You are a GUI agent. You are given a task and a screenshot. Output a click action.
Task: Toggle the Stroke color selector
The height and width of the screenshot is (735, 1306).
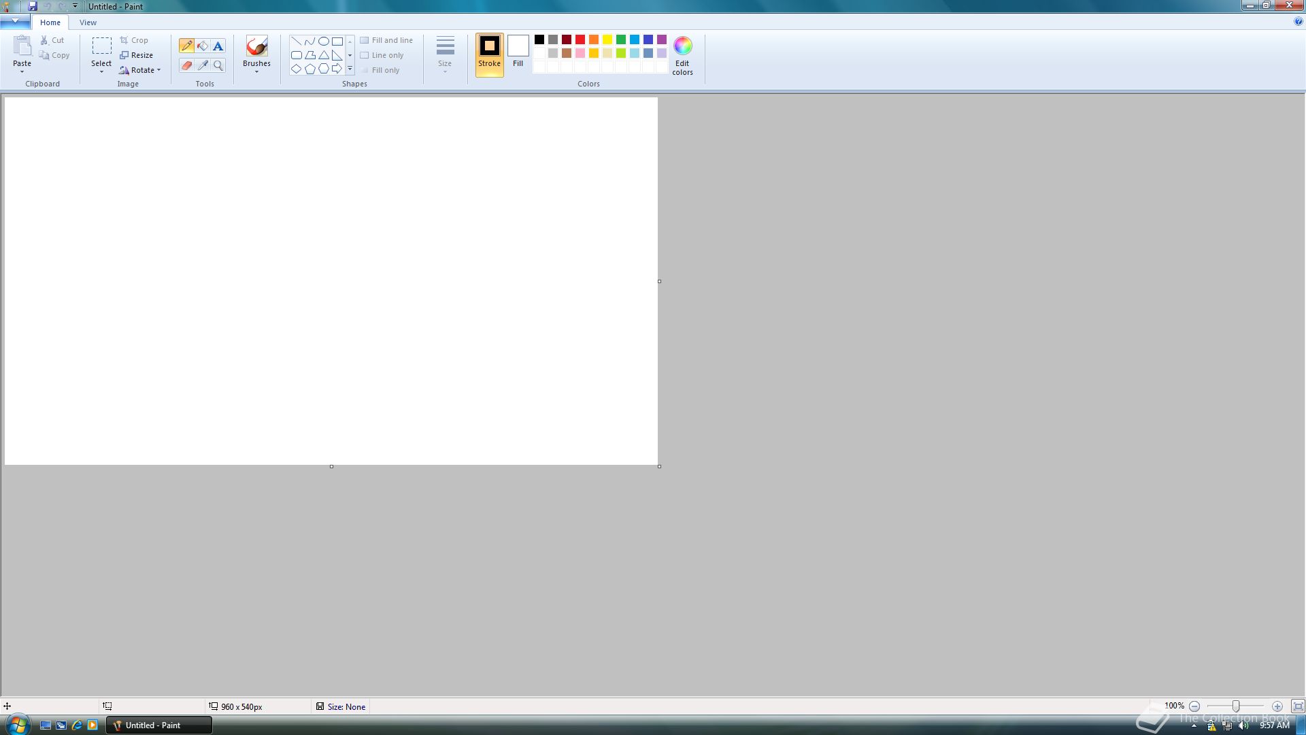point(489,54)
